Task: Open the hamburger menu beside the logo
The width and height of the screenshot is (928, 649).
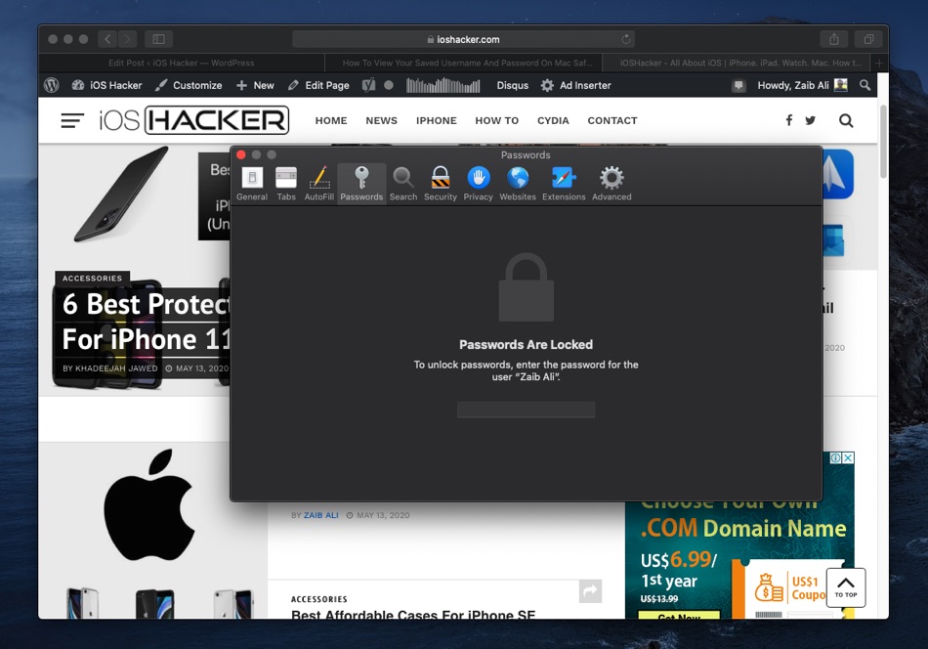Action: coord(72,121)
